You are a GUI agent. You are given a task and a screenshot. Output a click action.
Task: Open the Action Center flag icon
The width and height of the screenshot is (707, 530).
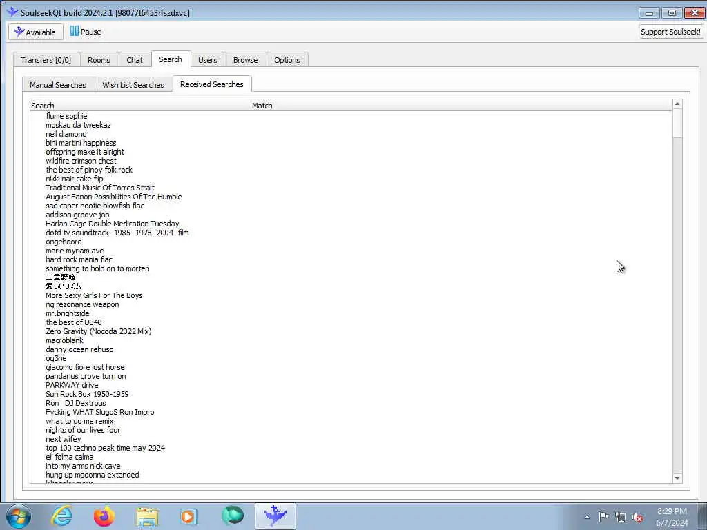[603, 517]
